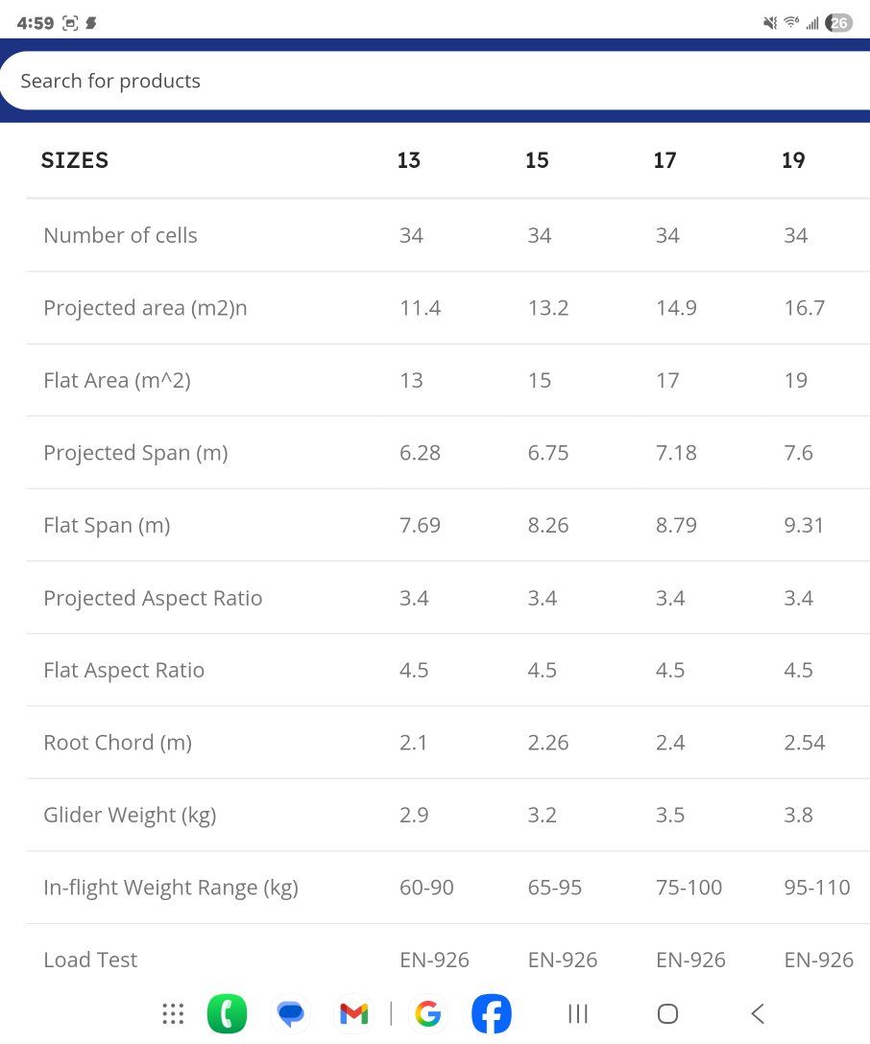
Task: Select the size 13 column header
Action: pyautogui.click(x=409, y=160)
